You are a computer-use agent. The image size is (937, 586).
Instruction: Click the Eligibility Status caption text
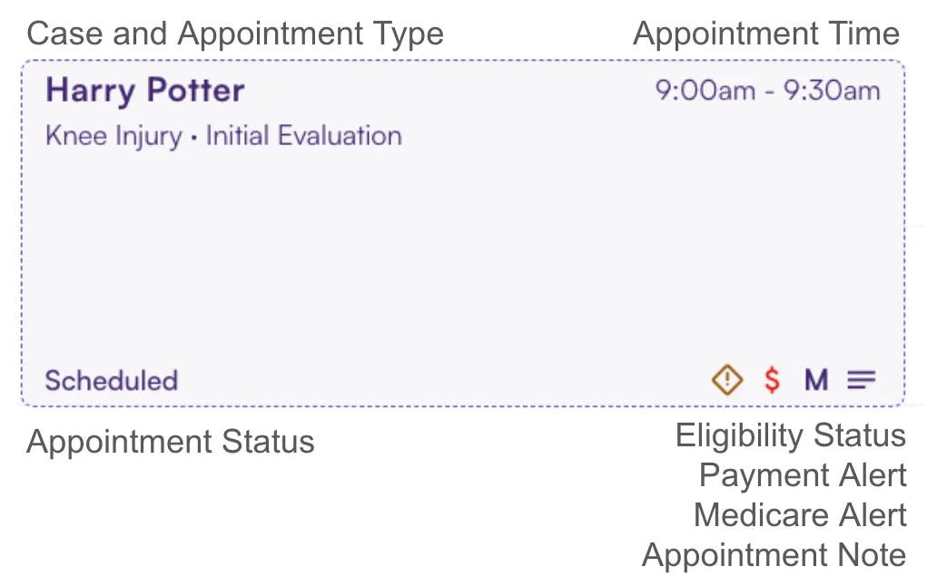pyautogui.click(x=790, y=435)
